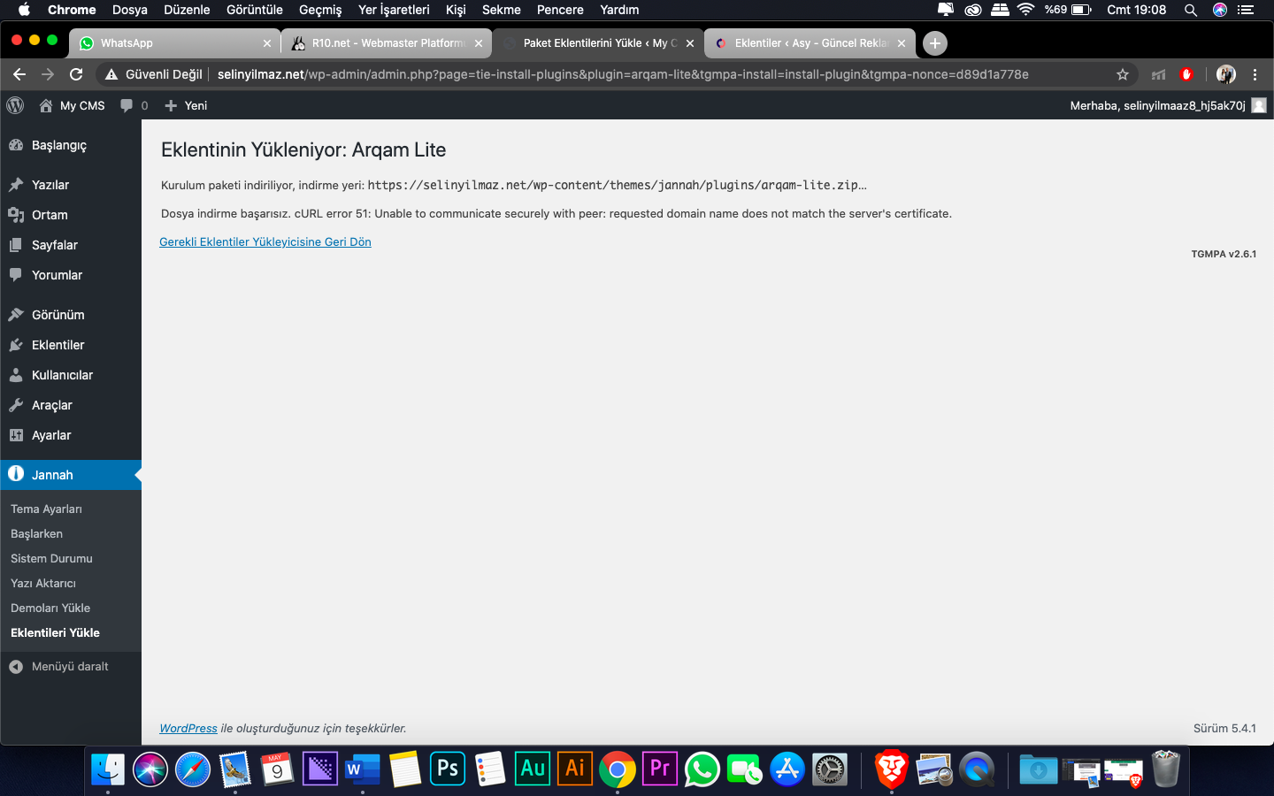The width and height of the screenshot is (1274, 796).
Task: Close the R10.net browser tab
Action: [479, 43]
